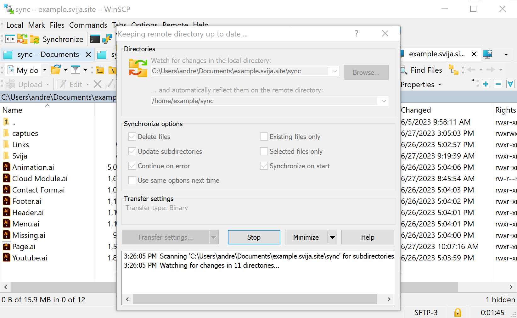Open the local directory path dropdown

(x=334, y=71)
